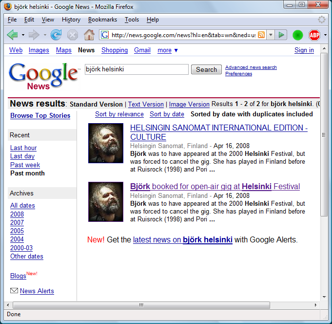Filter results to Last day

tap(22, 156)
